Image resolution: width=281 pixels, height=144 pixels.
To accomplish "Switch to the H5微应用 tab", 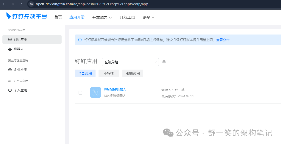I will [x=133, y=74].
